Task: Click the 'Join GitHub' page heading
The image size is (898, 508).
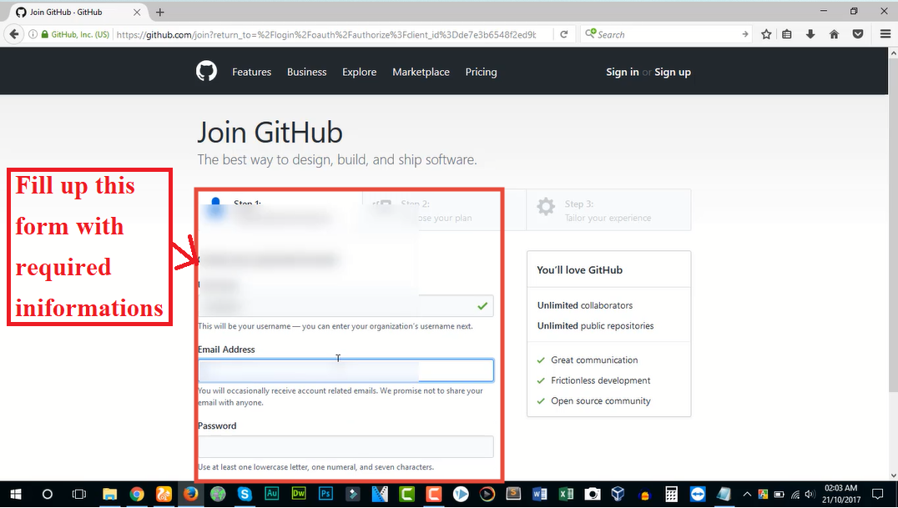Action: point(270,133)
